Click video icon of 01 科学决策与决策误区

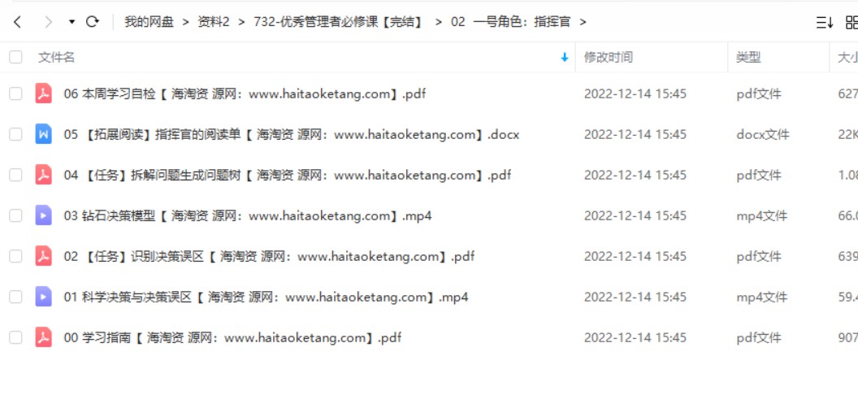click(x=43, y=298)
